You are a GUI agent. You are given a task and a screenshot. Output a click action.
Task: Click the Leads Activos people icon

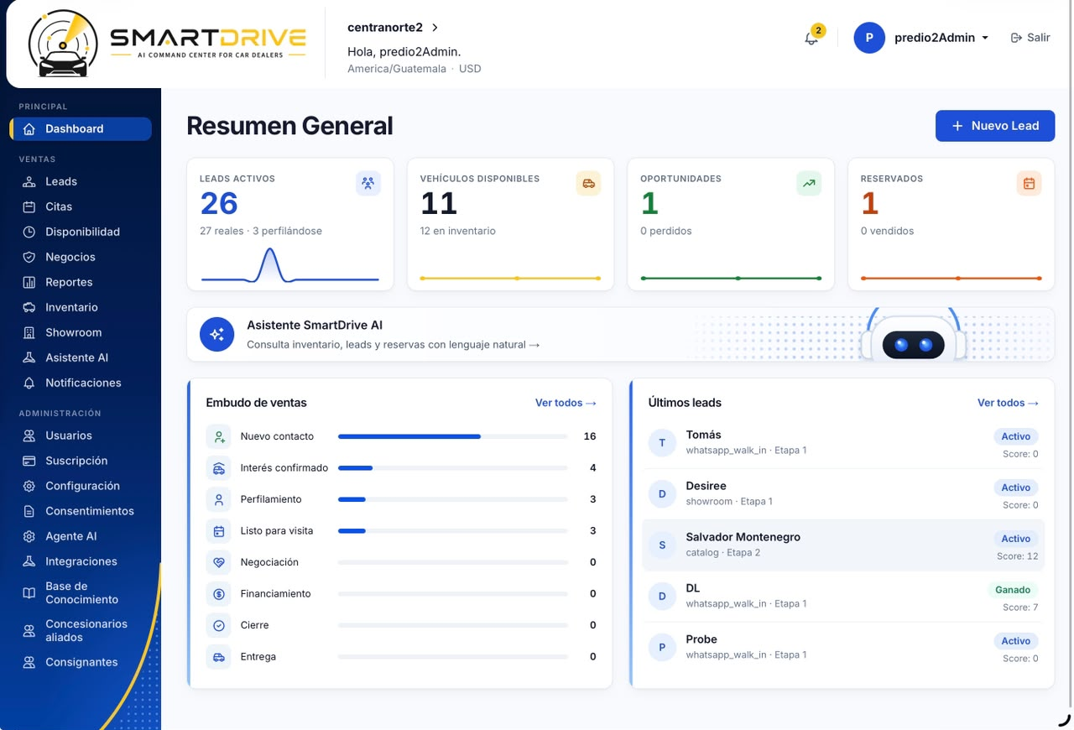pos(368,183)
